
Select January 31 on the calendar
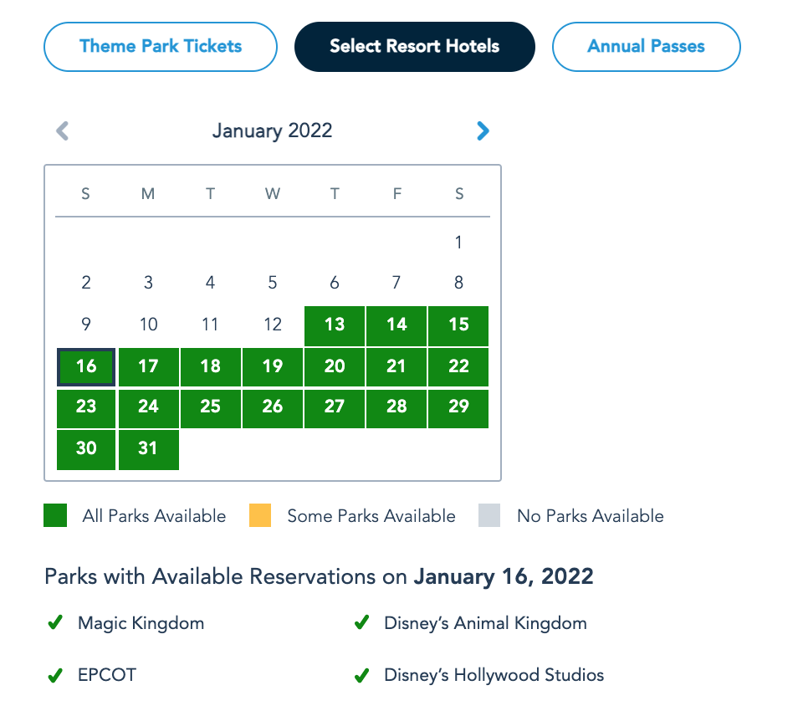pos(148,448)
